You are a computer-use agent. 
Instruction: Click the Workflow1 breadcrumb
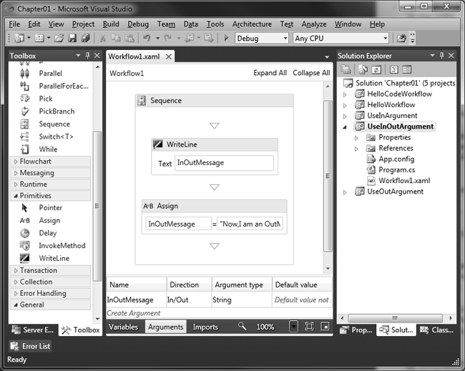click(x=127, y=73)
